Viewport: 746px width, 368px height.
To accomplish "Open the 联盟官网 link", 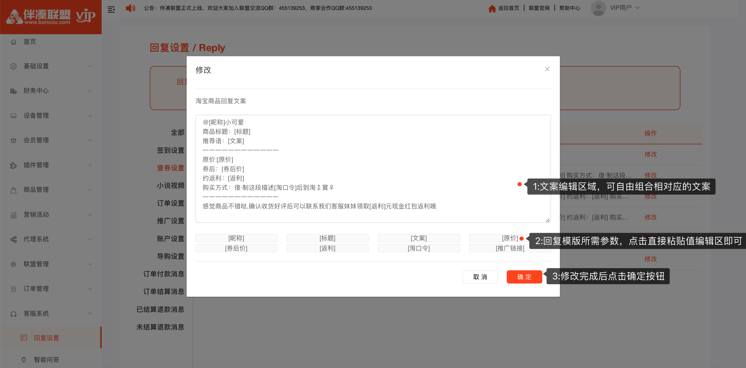I will coord(539,8).
